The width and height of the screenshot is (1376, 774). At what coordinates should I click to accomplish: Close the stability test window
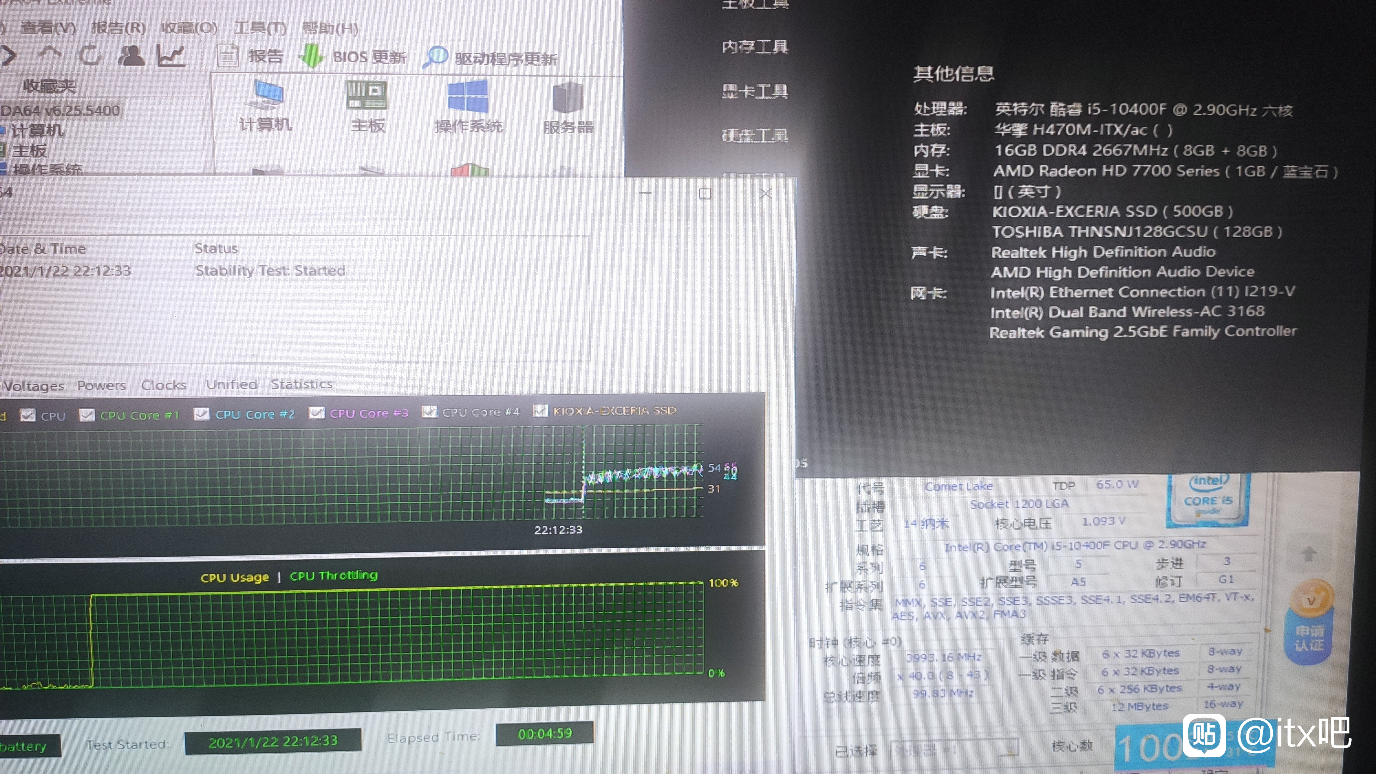pyautogui.click(x=765, y=193)
